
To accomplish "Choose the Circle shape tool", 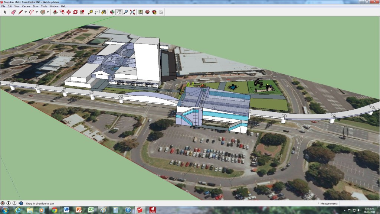I will tap(42, 12).
